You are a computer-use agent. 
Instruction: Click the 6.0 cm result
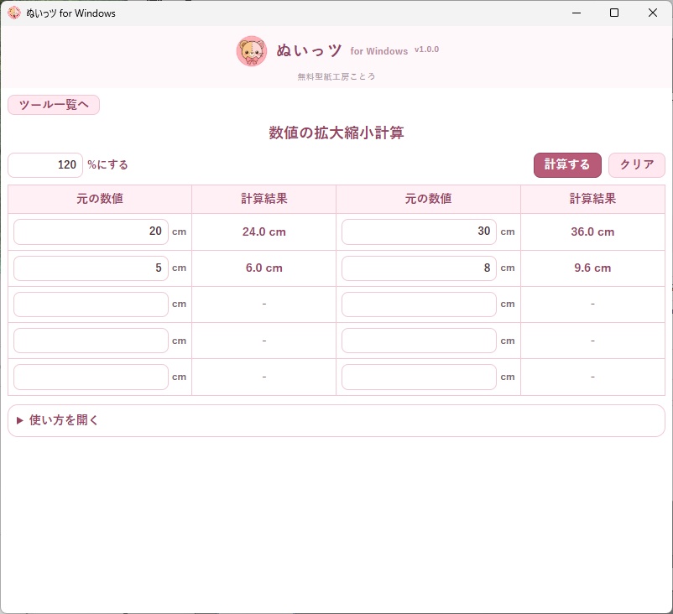[x=264, y=268]
